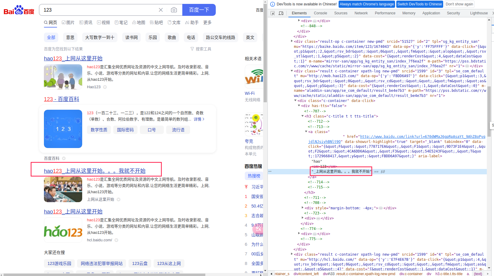Click Switch DevTools to Chinese button

[x=419, y=4]
